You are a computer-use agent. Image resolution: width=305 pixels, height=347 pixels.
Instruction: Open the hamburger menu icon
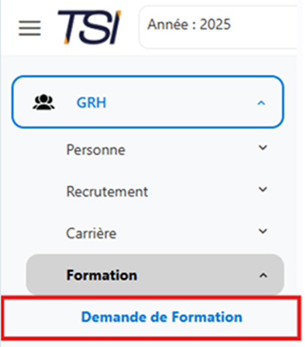tap(29, 28)
